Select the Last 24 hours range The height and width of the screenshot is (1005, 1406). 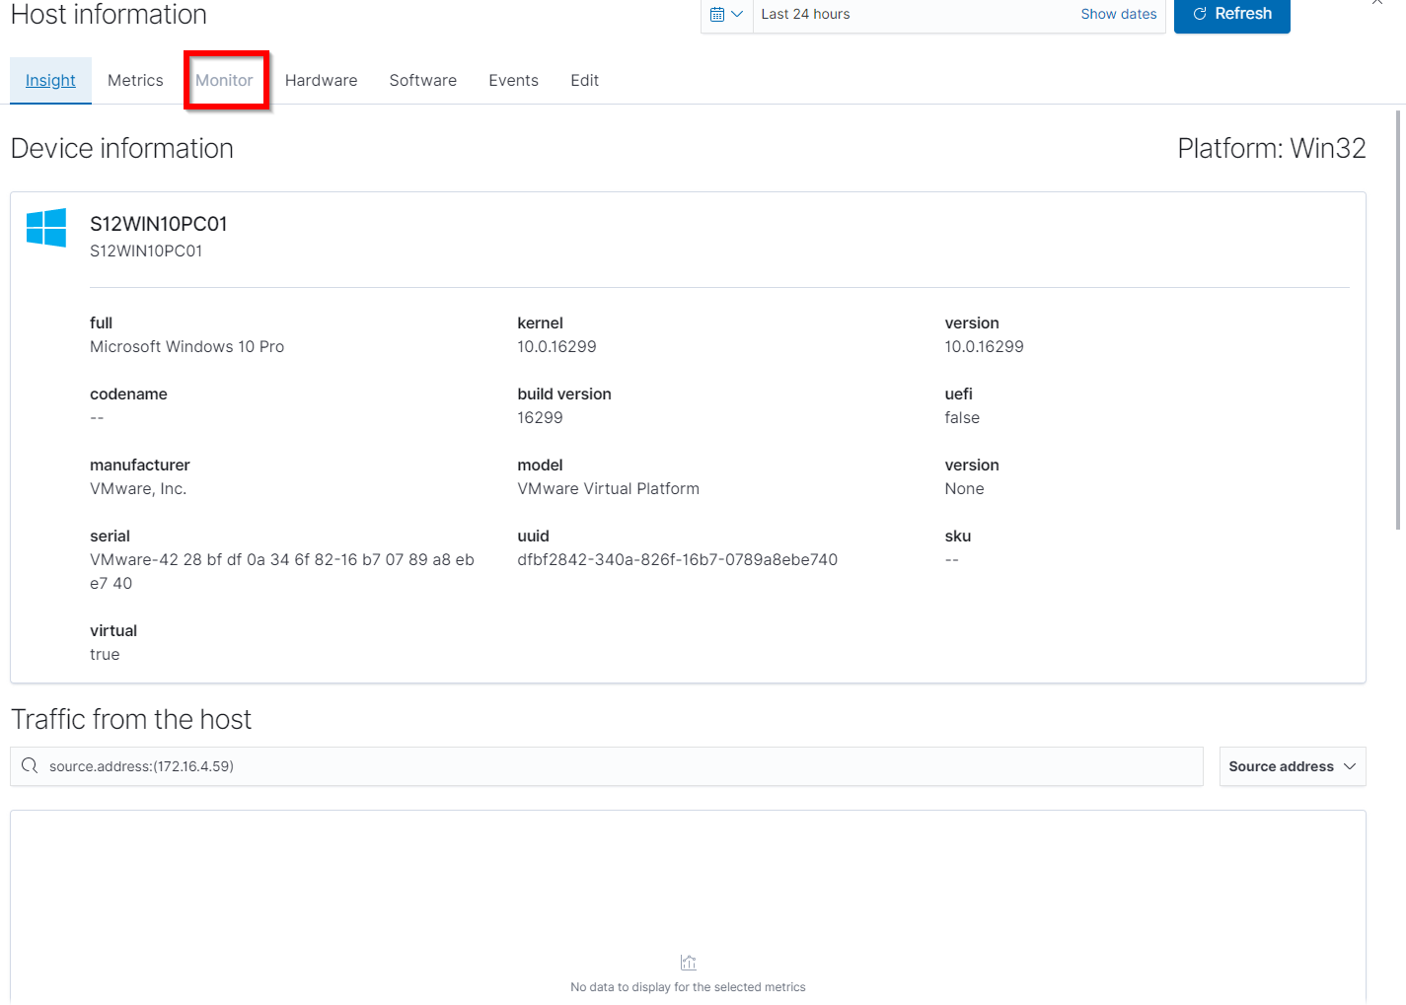pyautogui.click(x=805, y=14)
